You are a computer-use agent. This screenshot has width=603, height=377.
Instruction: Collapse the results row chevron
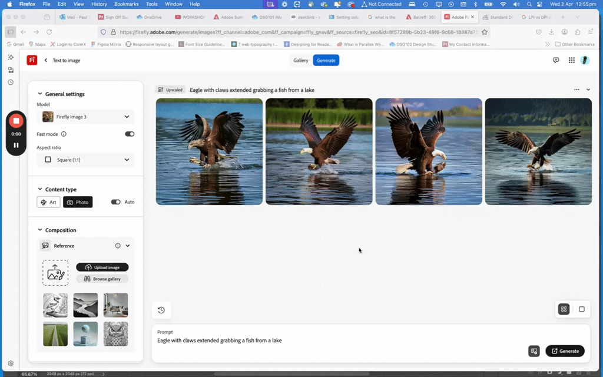tap(588, 90)
